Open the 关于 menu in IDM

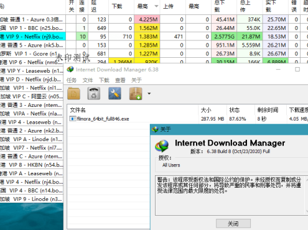tap(136, 80)
